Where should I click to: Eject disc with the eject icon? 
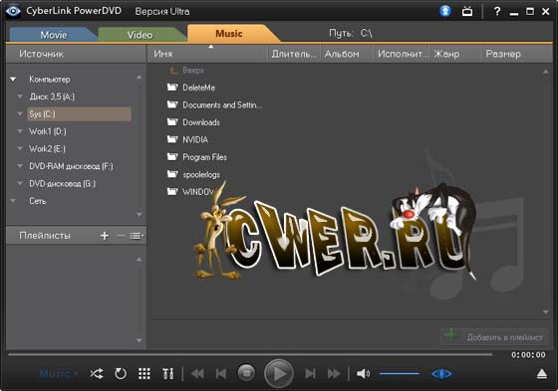(542, 373)
